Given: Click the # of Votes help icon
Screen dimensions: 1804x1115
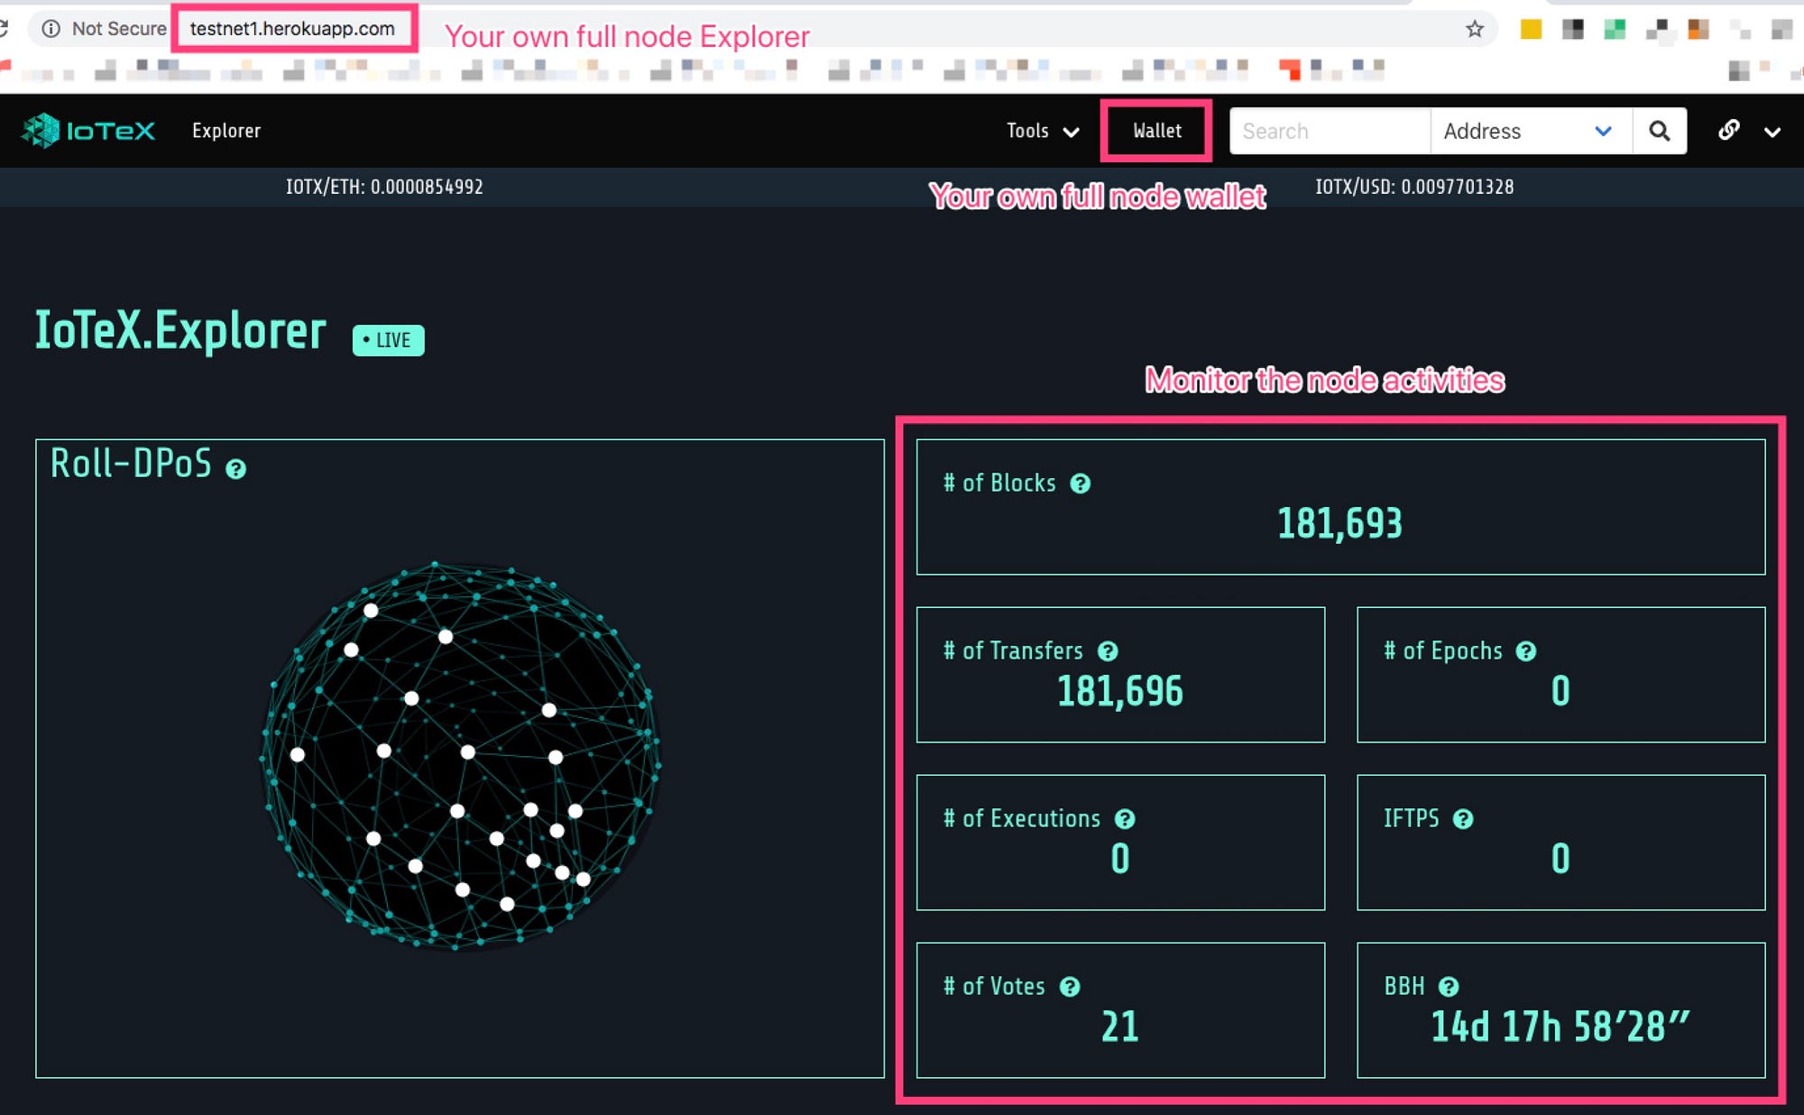Looking at the screenshot, I should (1070, 987).
